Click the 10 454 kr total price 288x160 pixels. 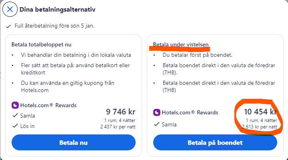[260, 112]
